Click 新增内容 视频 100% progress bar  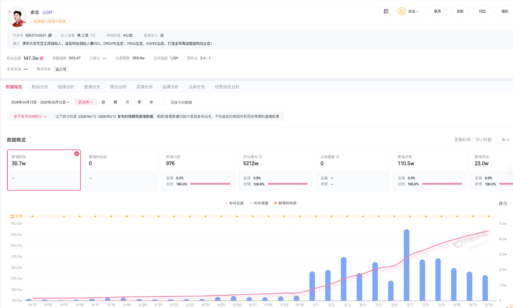pos(210,184)
